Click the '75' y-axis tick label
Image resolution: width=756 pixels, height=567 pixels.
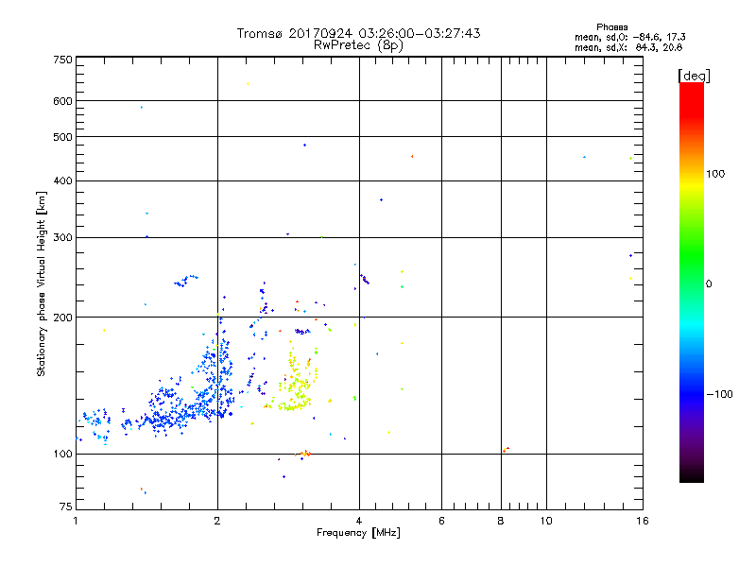click(x=66, y=507)
